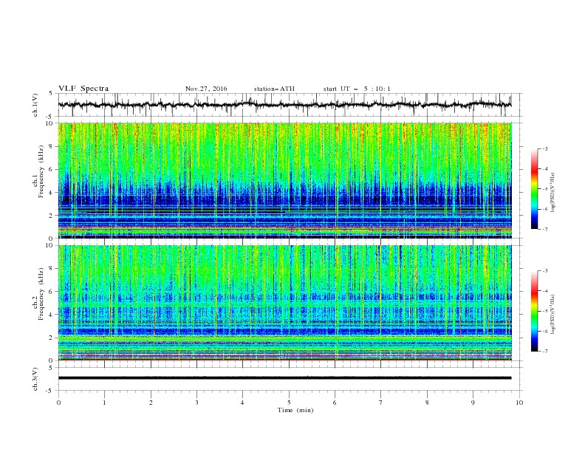Click the ch.1 frequency axis tick "4"

52,193
